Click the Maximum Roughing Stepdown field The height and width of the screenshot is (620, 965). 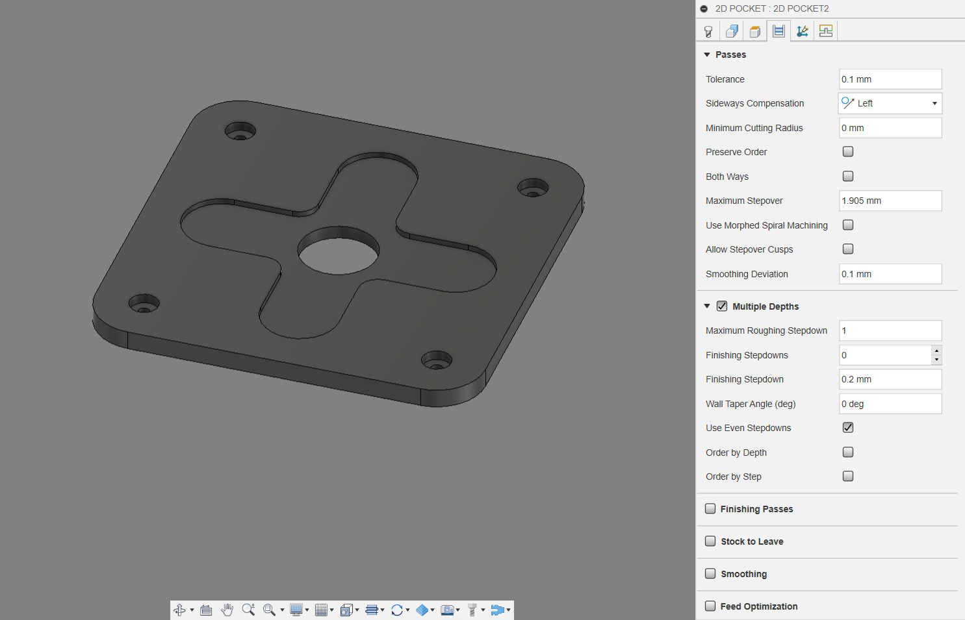890,330
